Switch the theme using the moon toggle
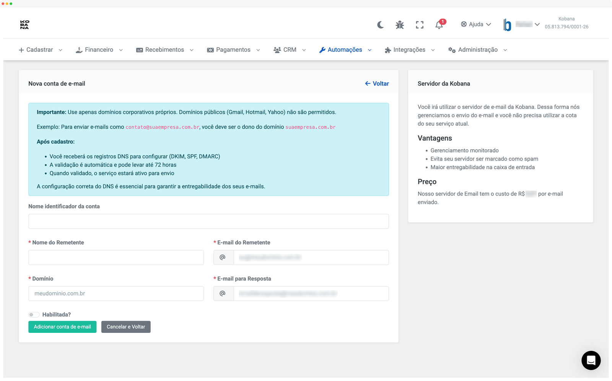The height and width of the screenshot is (381, 612). (x=380, y=24)
